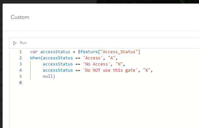Click line number 1 in gutter
This screenshot has height=128, width=199.
[20, 52]
